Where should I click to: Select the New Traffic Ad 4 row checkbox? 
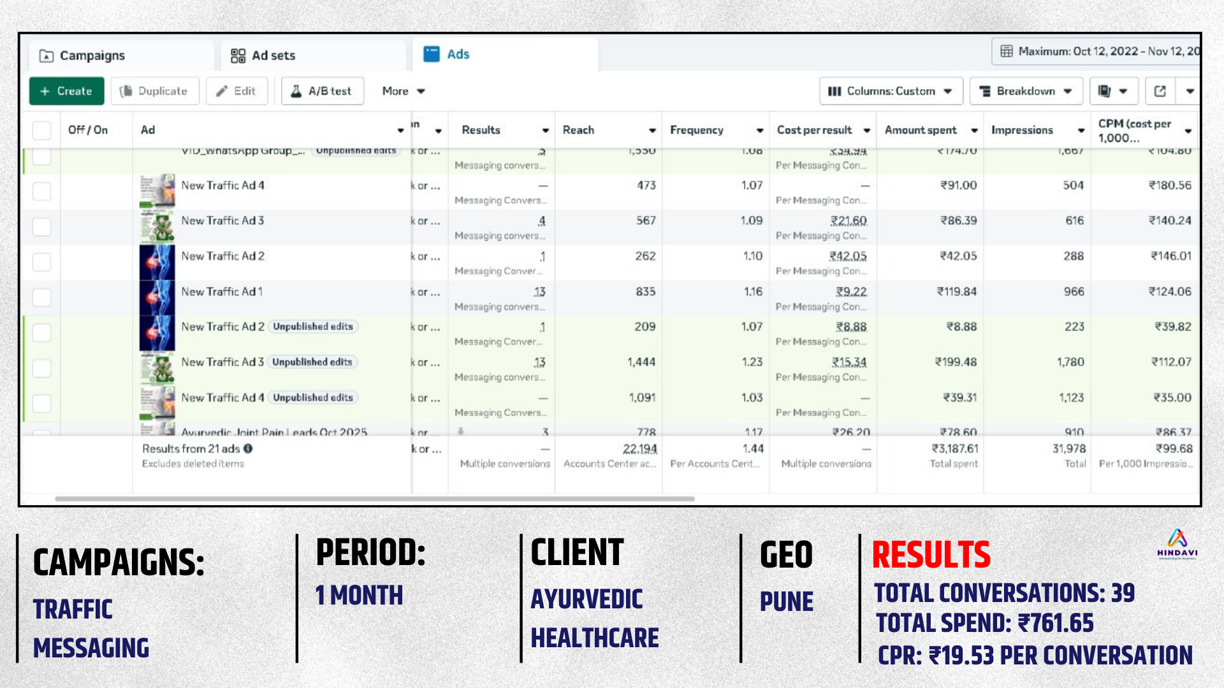pyautogui.click(x=42, y=191)
